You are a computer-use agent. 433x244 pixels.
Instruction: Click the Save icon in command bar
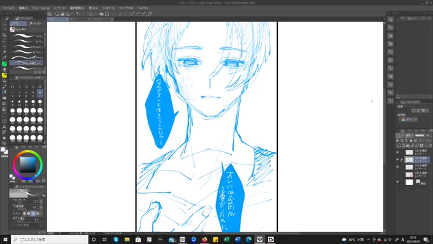click(67, 14)
